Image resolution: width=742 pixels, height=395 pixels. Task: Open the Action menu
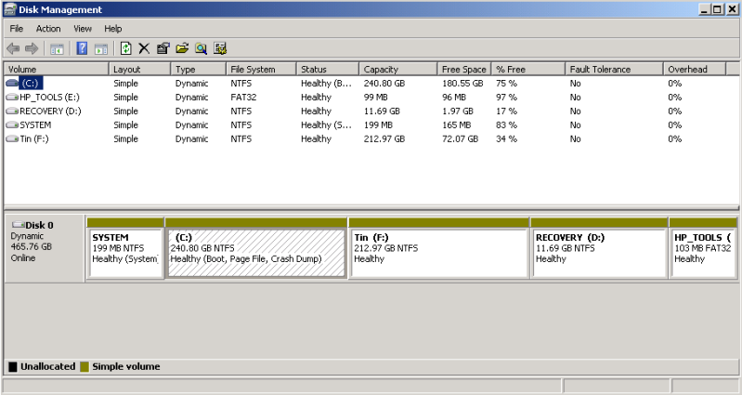click(x=48, y=29)
